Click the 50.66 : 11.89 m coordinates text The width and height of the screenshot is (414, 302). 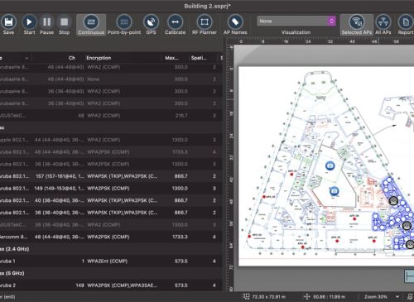329,297
